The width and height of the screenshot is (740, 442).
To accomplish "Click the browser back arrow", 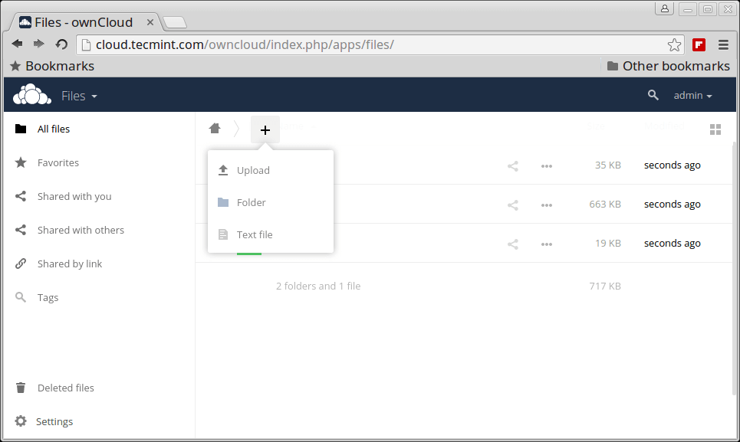I will click(x=18, y=44).
